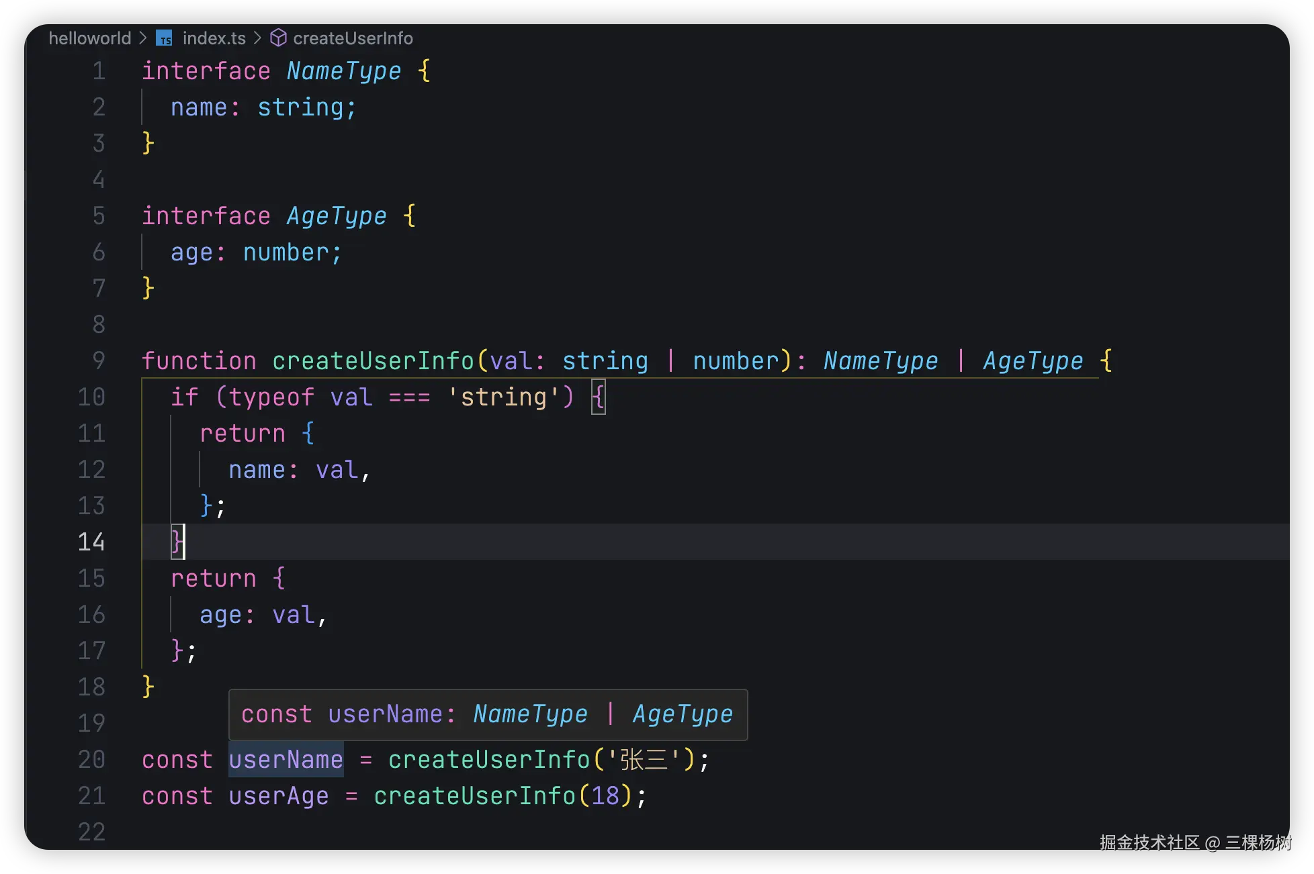Click the number 18 argument on line 21
Screen dimensions: 1314x874
click(605, 796)
